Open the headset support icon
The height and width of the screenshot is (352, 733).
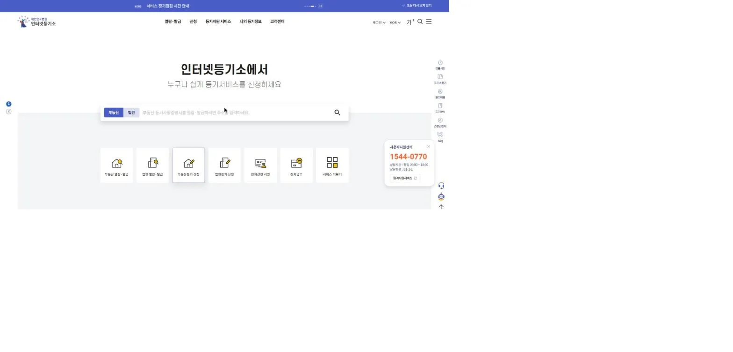coord(441,186)
